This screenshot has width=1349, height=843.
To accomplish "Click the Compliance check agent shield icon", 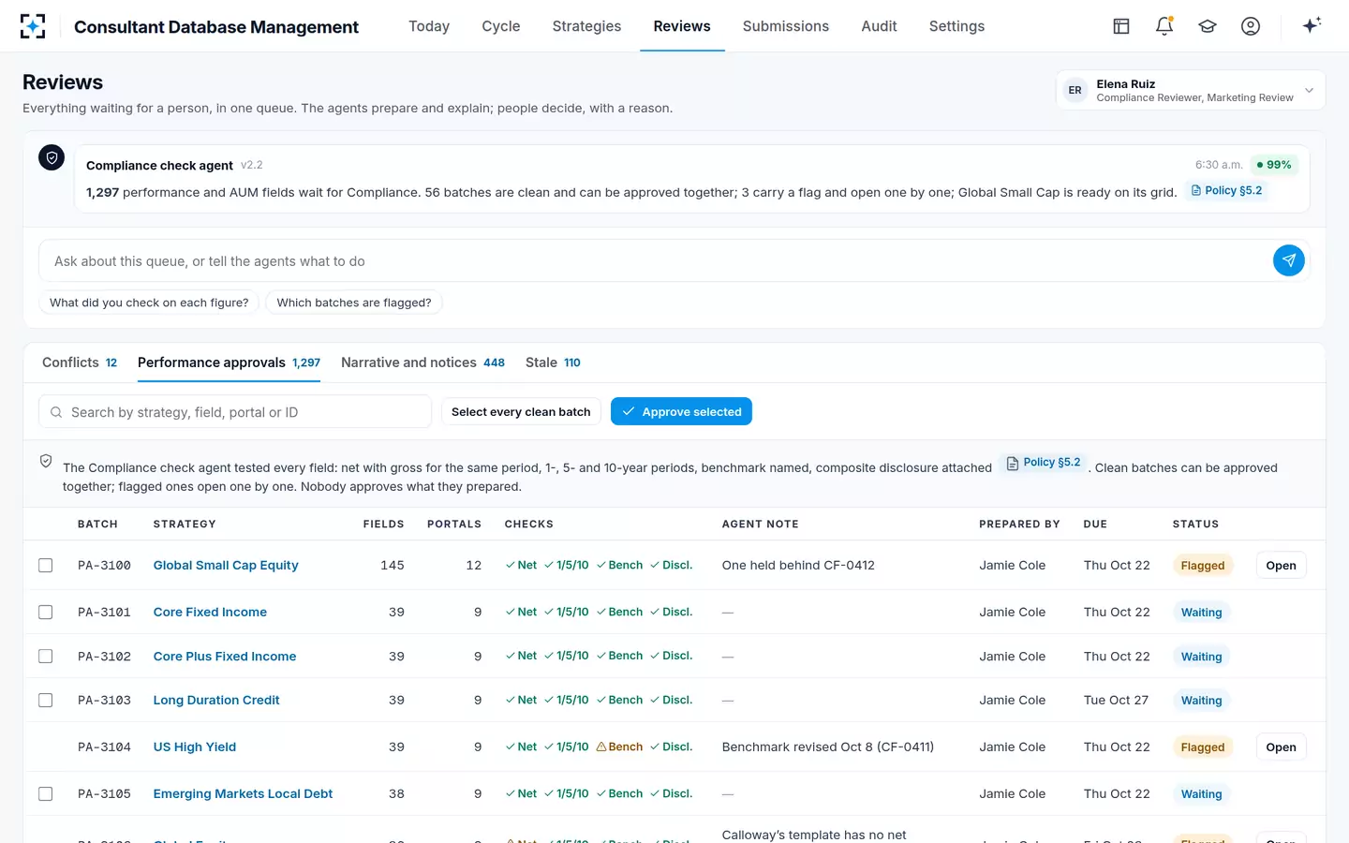I will [x=52, y=157].
